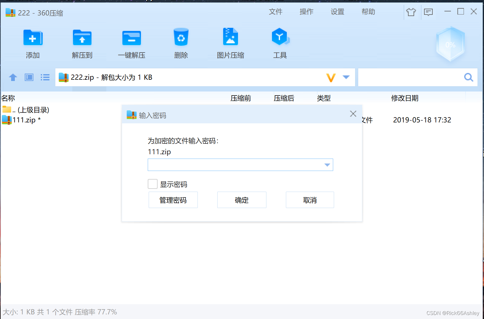Switch to thumbnail view icon

coord(29,77)
